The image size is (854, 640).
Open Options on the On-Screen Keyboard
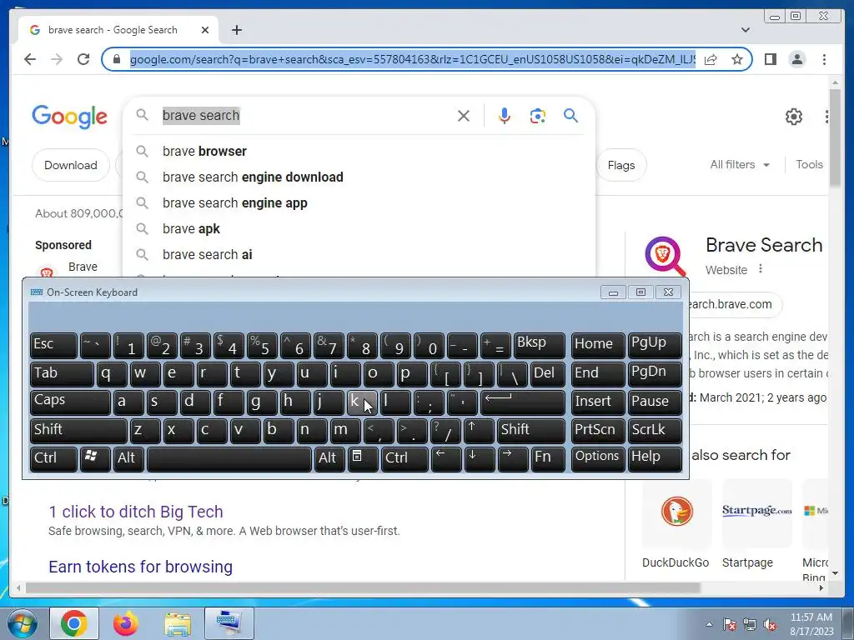597,459
